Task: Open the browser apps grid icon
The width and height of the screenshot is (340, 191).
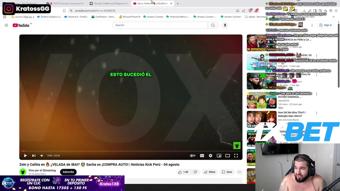Action: 5,17
